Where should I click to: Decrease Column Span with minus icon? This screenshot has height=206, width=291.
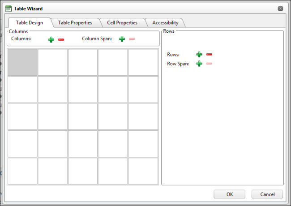click(x=132, y=39)
